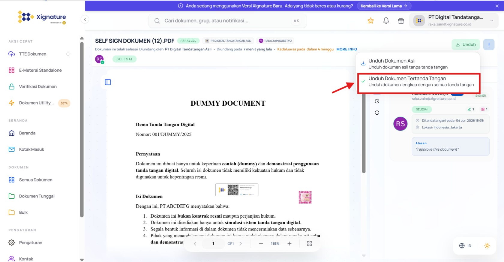Click the star favorites icon
504x262 pixels.
370,21
